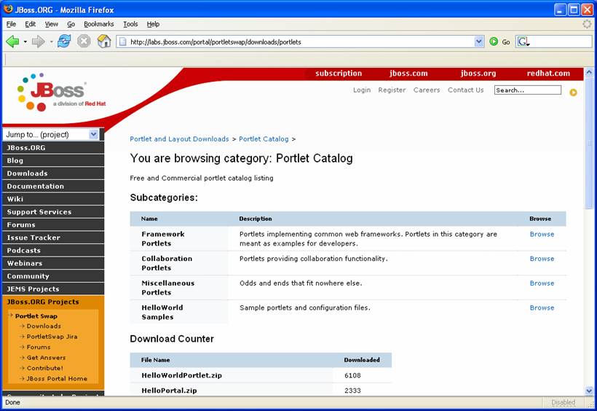The image size is (597, 411).
Task: Open the dark sidebar Forums item
Action: point(53,224)
